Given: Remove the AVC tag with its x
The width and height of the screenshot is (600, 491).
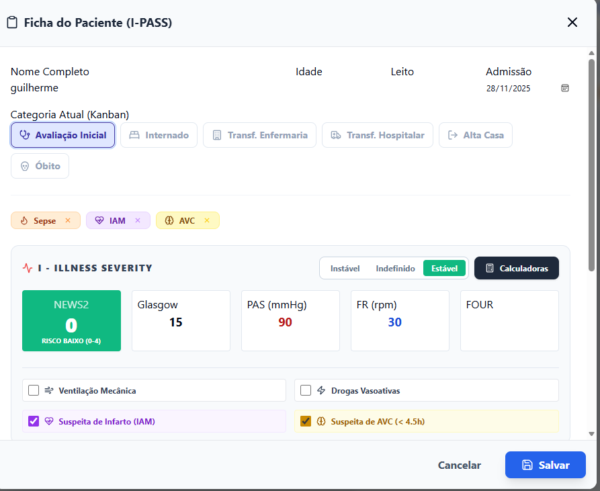Looking at the screenshot, I should point(207,220).
